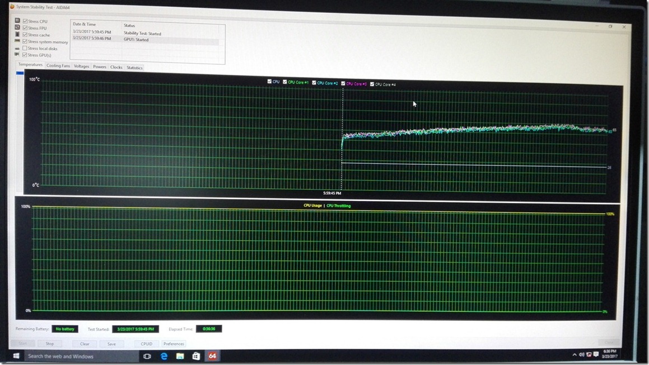Open the Statistics tab
649x365 pixels.
pyautogui.click(x=134, y=68)
